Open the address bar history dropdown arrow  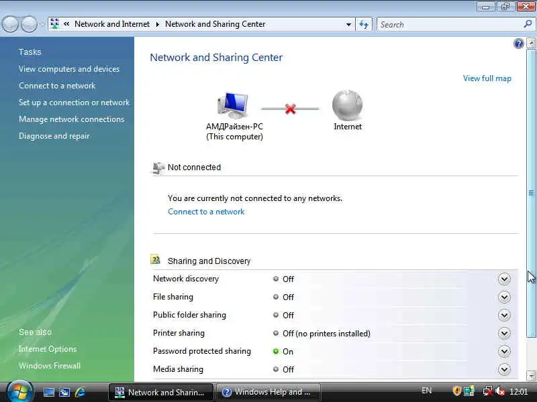click(348, 24)
